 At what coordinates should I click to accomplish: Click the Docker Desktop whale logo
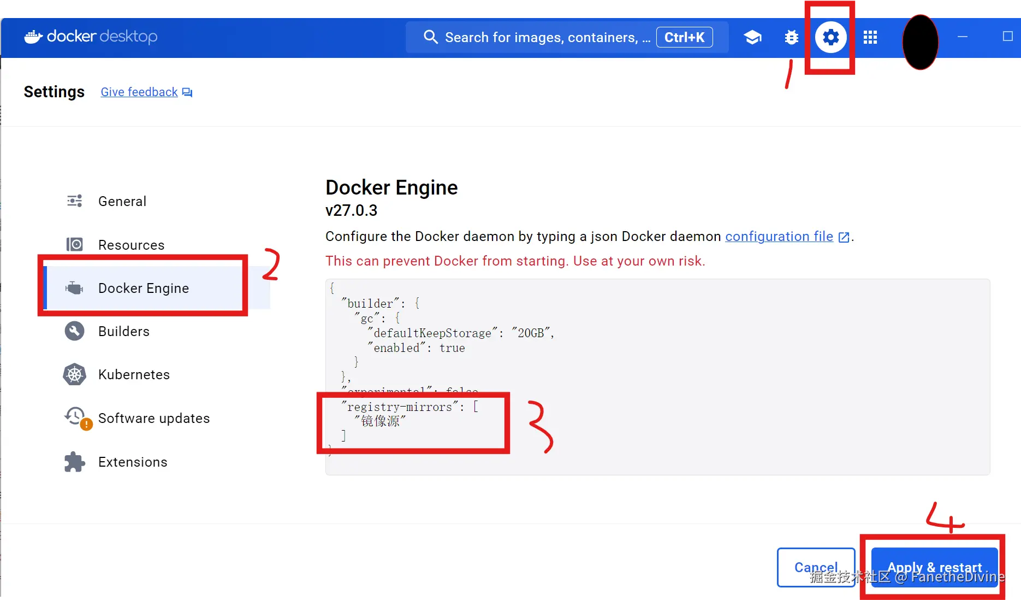coord(34,37)
